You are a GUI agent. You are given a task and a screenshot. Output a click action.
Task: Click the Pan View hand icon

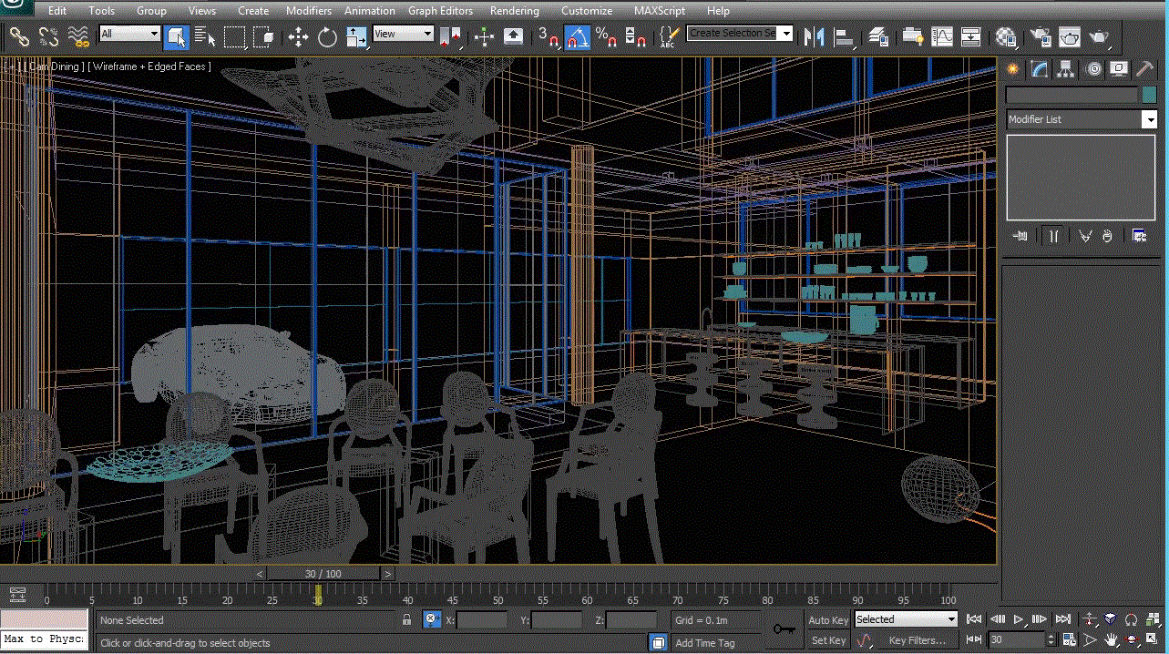click(x=1112, y=640)
